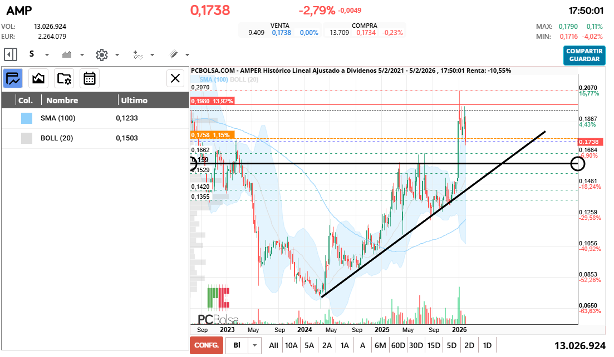Viewport: 614px width, 357px height.
Task: Click the CONFG. button
Action: coord(206,345)
